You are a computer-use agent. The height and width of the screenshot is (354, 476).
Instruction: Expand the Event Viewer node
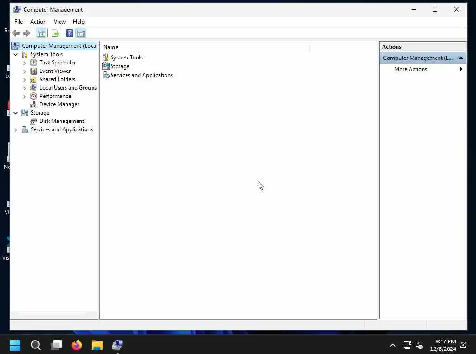(x=24, y=71)
